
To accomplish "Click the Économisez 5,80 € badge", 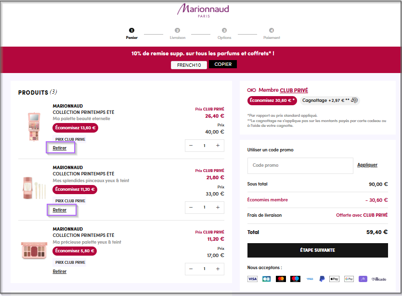I will (75, 251).
